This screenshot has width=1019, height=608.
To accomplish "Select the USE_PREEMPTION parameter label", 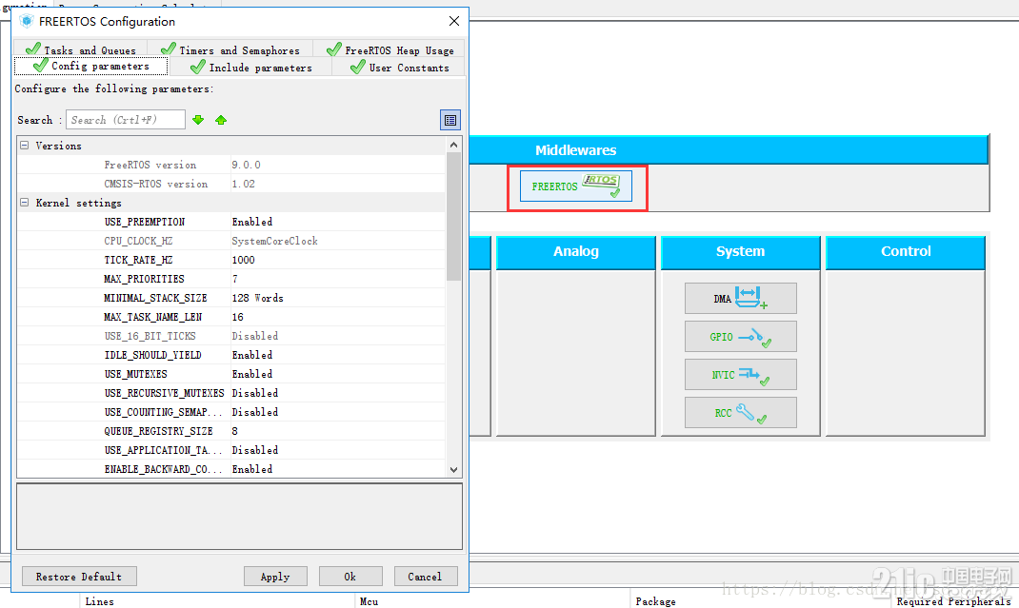I will click(144, 222).
